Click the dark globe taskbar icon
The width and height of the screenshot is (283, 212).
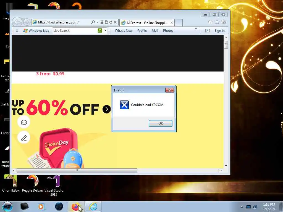[59, 206]
